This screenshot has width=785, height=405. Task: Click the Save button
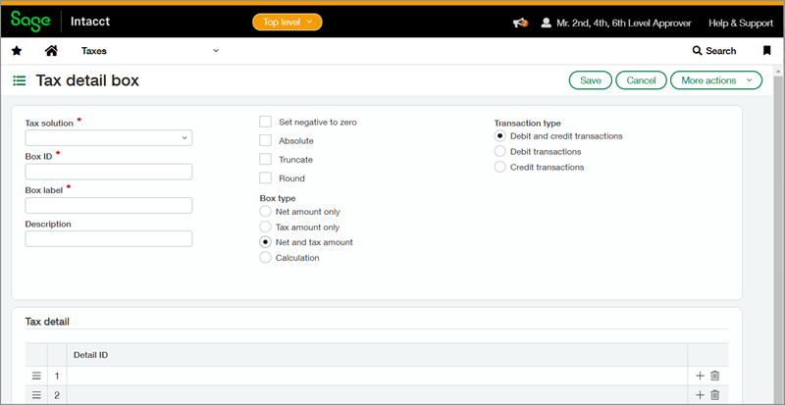[591, 80]
